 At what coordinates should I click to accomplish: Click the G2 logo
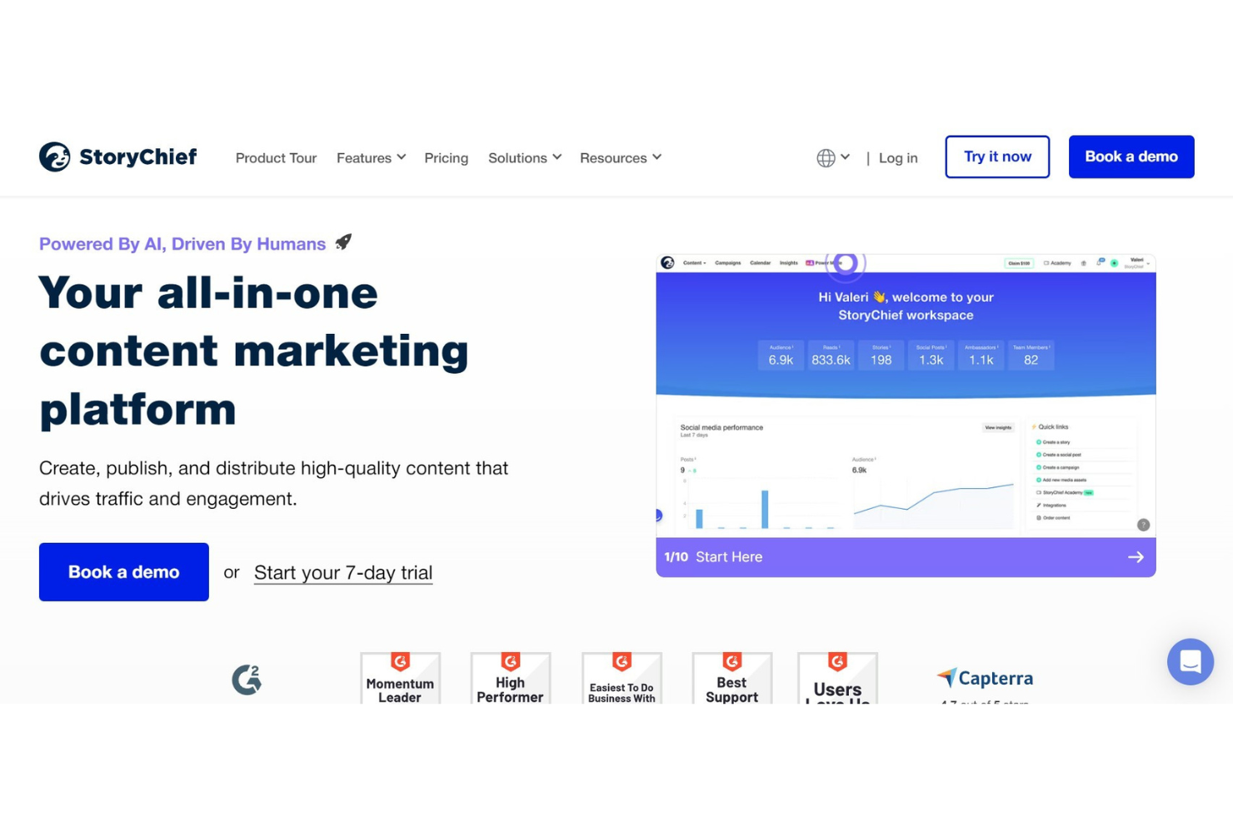click(x=247, y=680)
